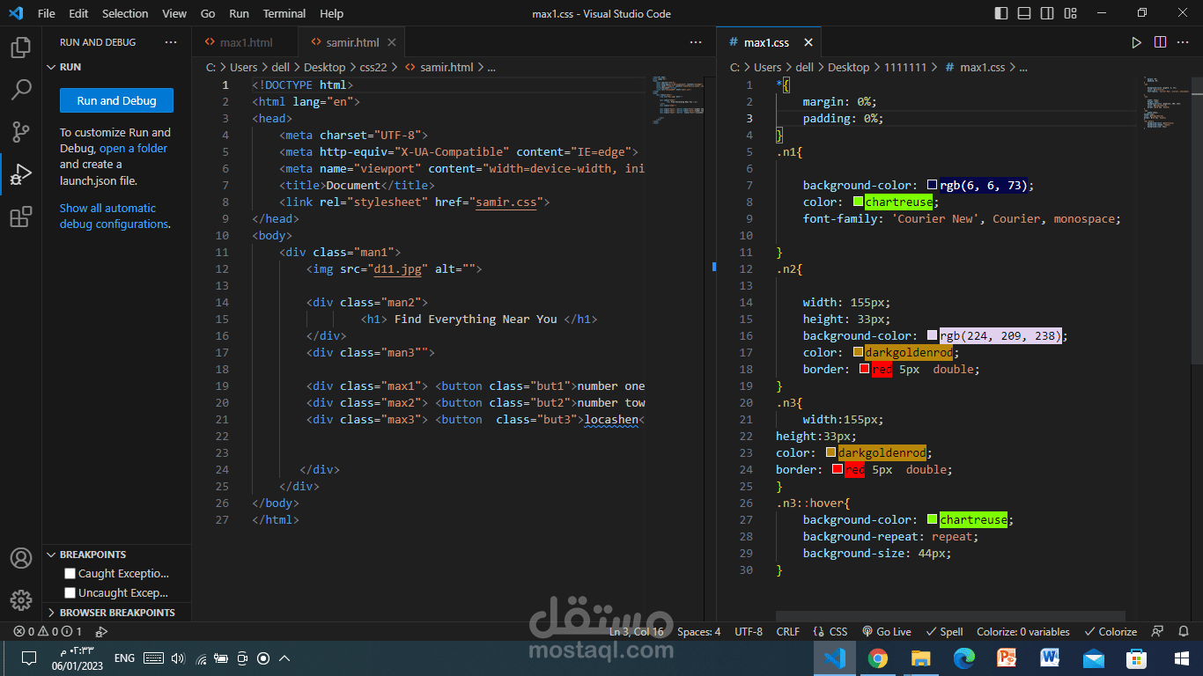This screenshot has width=1203, height=676.
Task: Click the red swatch on line 18
Action: tap(865, 369)
